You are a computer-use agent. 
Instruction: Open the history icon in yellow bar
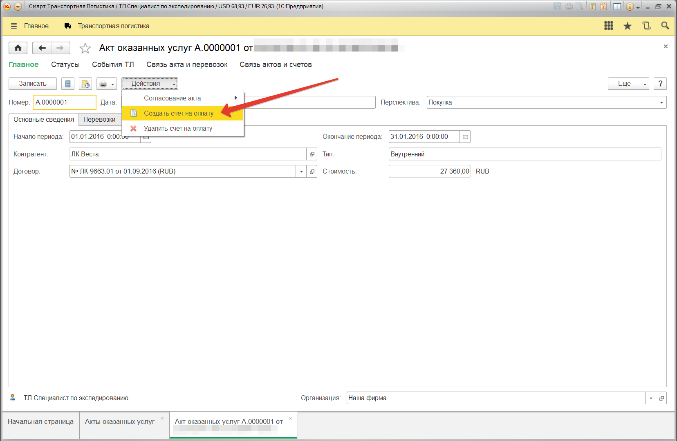click(646, 26)
